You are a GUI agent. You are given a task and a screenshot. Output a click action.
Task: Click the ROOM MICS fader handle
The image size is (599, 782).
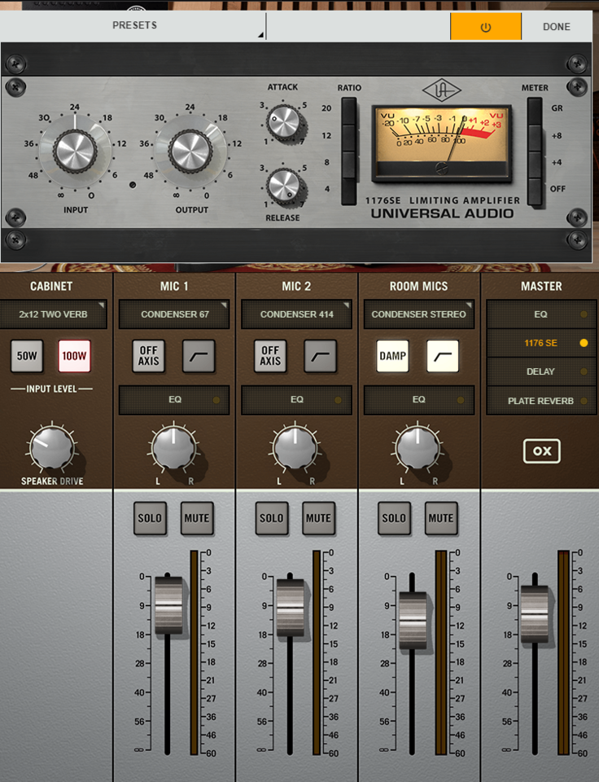pos(413,620)
